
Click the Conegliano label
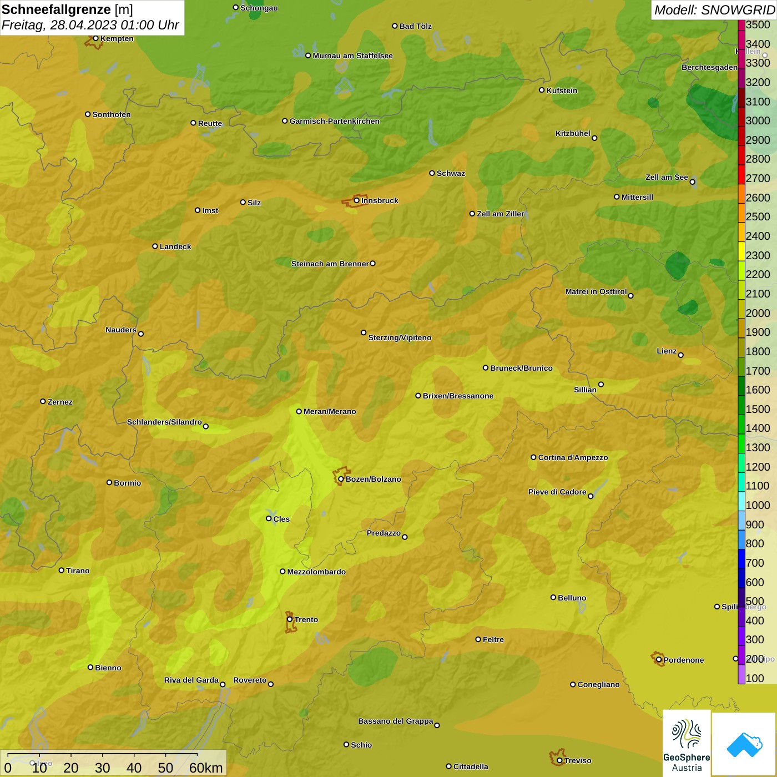point(598,684)
